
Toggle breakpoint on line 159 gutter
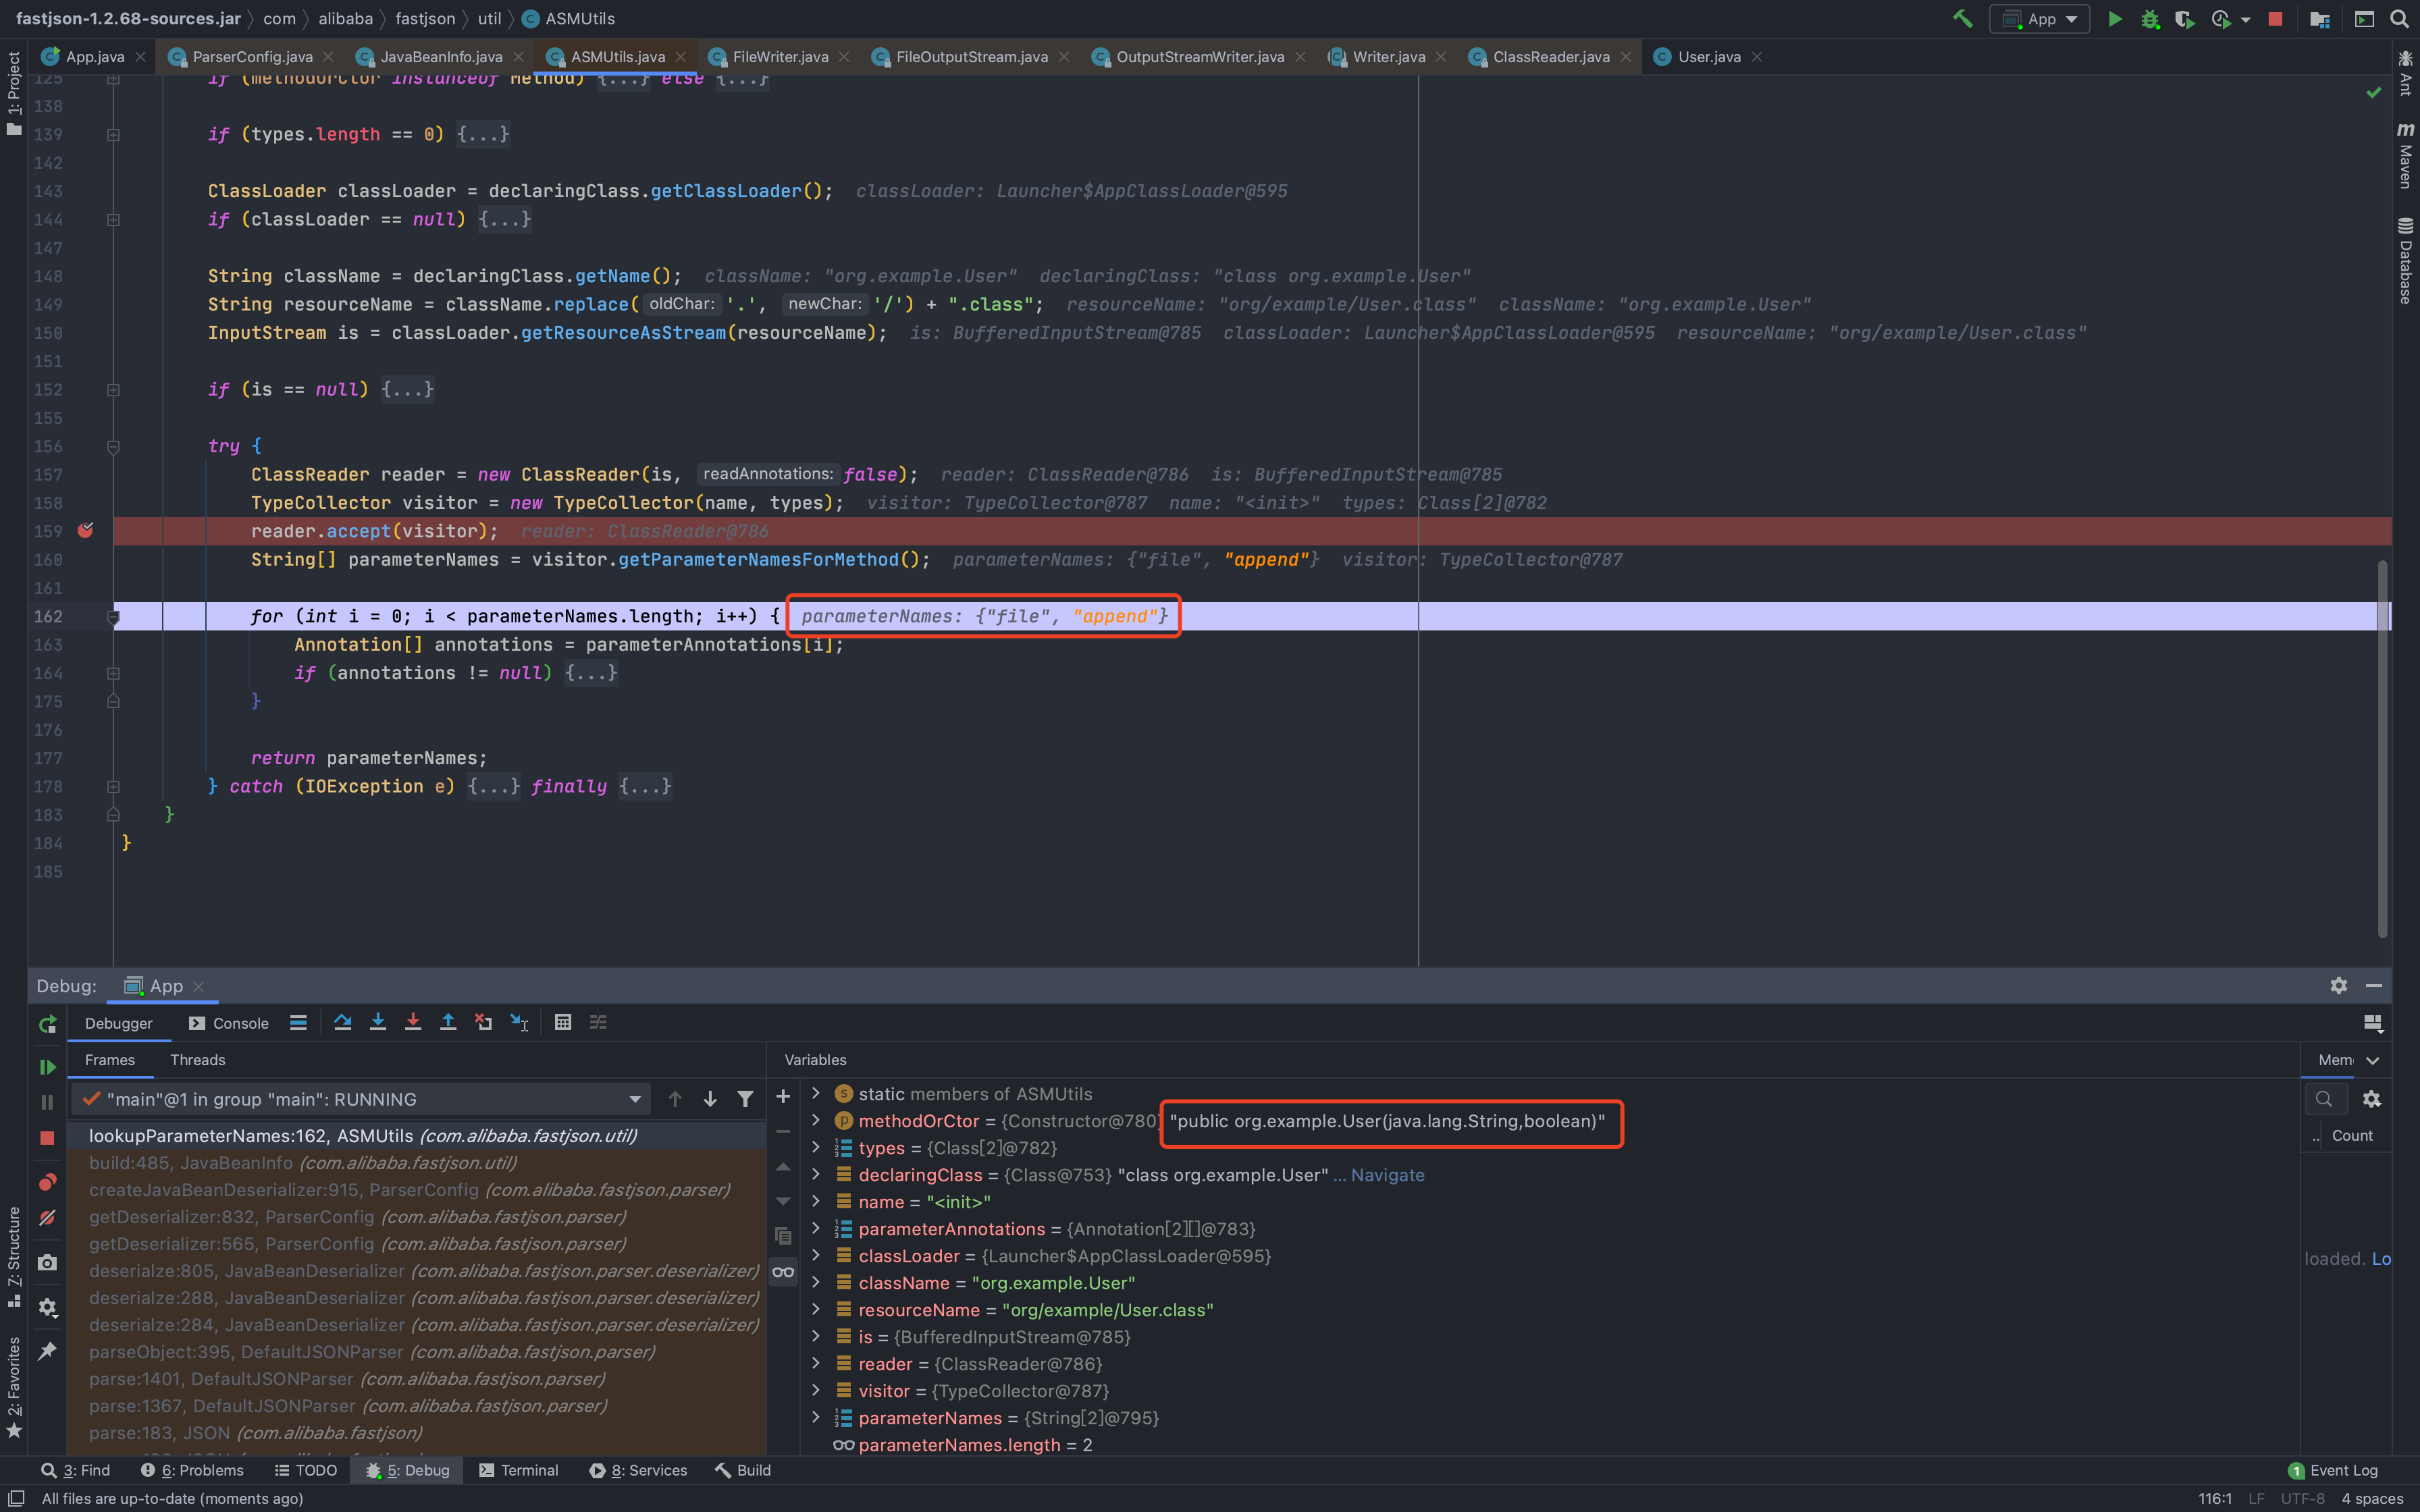pyautogui.click(x=86, y=531)
